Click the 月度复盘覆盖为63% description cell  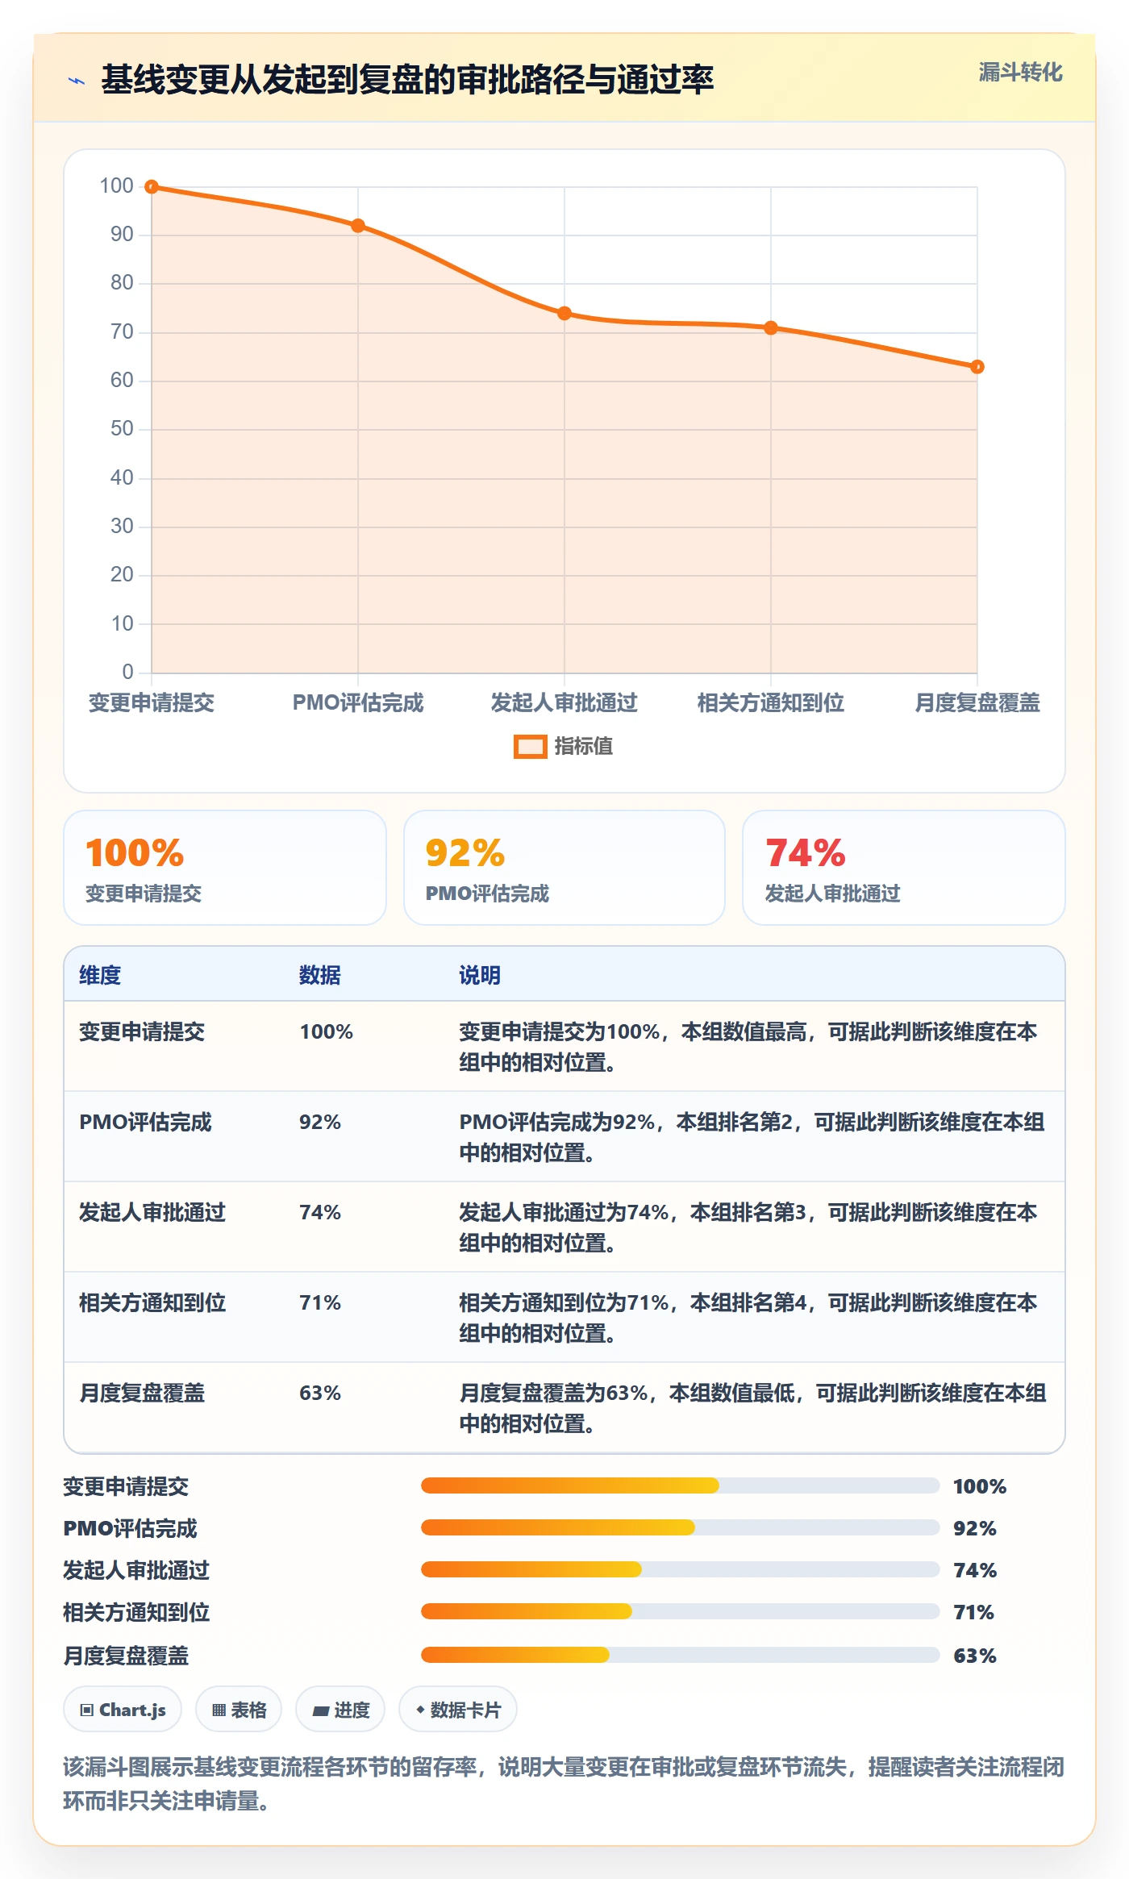[753, 1408]
